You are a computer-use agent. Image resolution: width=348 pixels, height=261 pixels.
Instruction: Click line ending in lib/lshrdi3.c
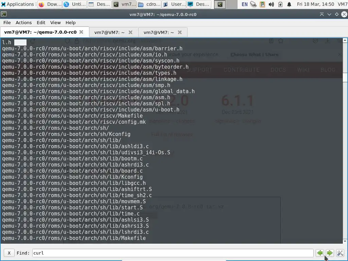[75, 232]
